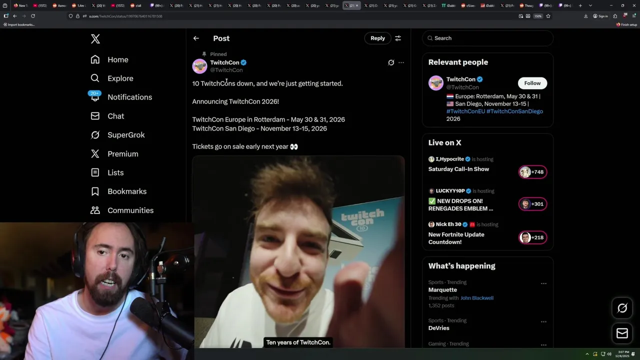The image size is (640, 360).
Task: Open the Saturday Call-In Show live space
Action: point(458,169)
